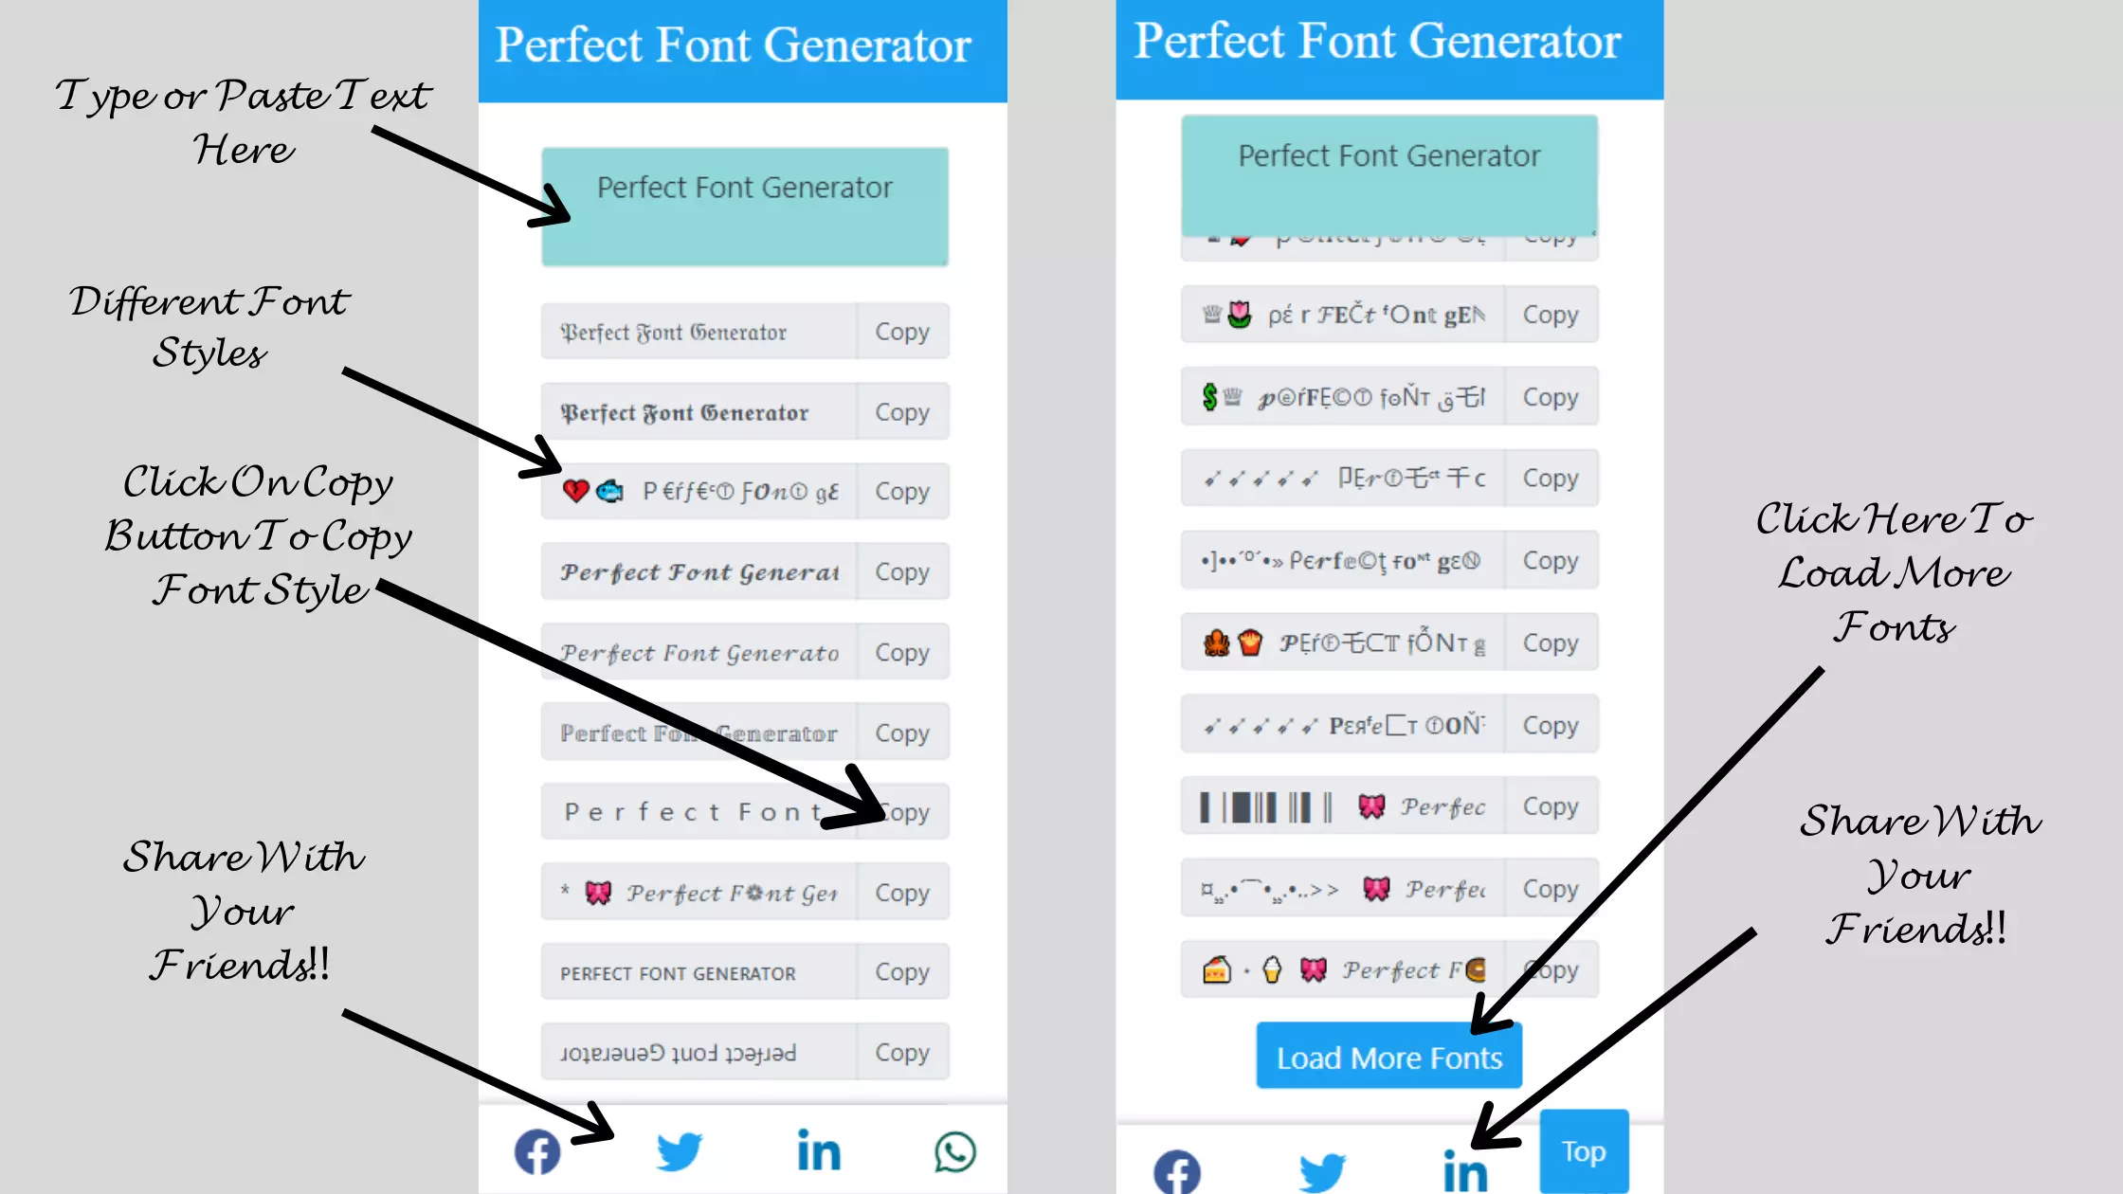Click Copy next to barcode style row
Image resolution: width=2123 pixels, height=1194 pixels.
click(1550, 806)
